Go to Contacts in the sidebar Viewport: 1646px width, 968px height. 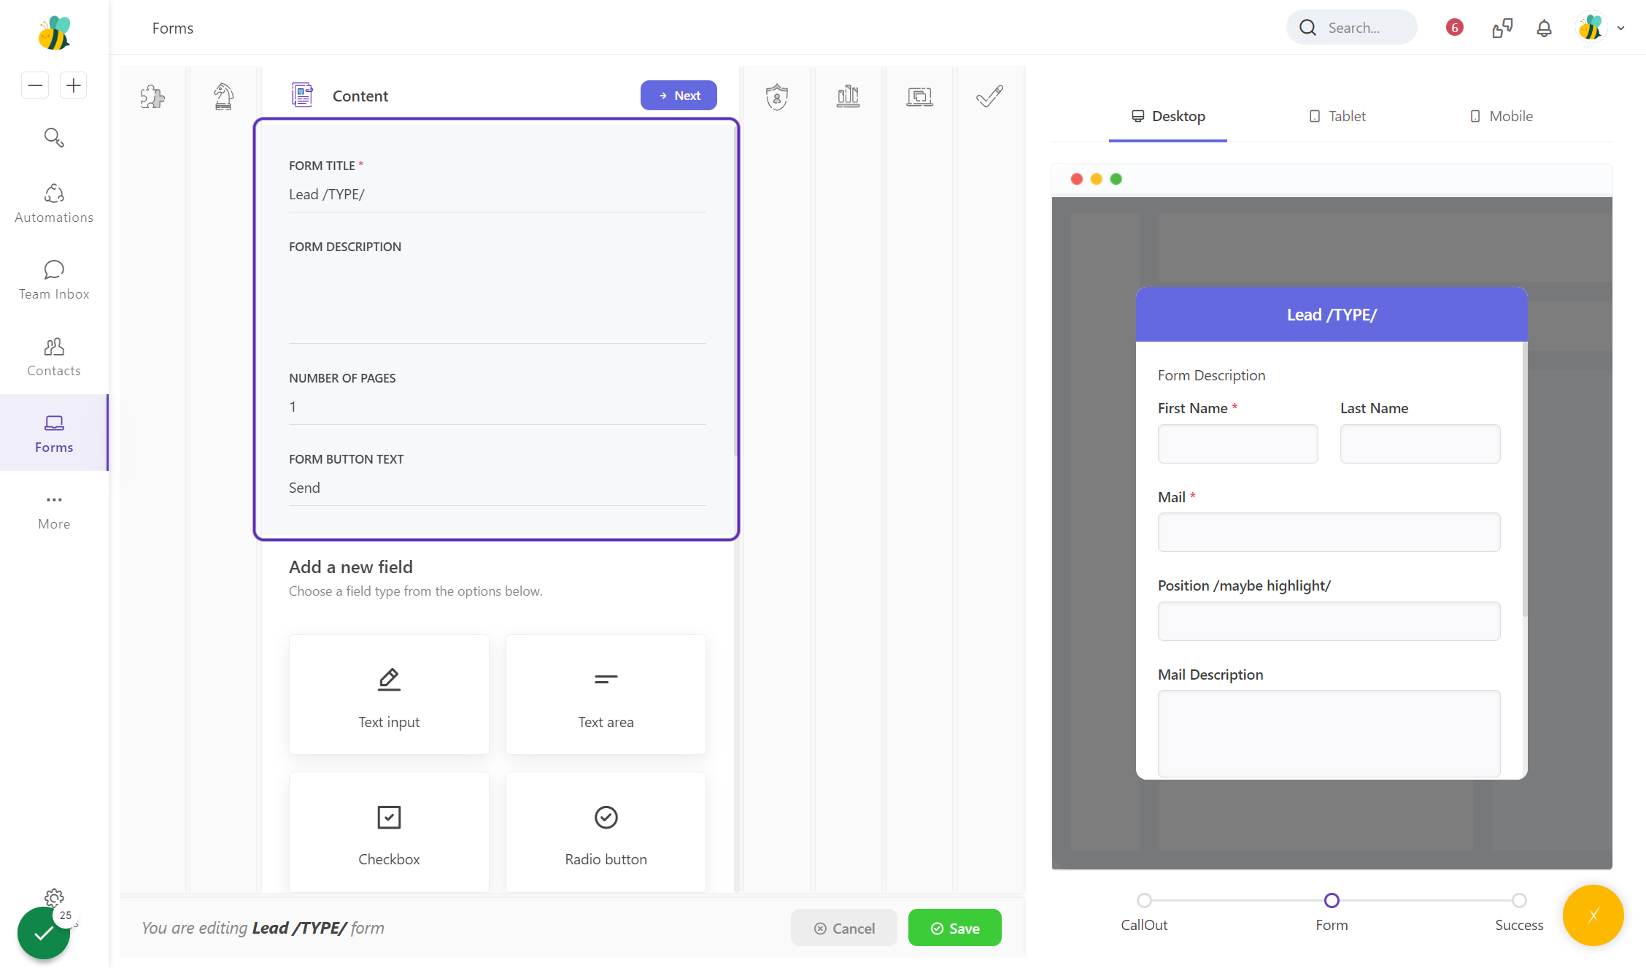click(54, 357)
